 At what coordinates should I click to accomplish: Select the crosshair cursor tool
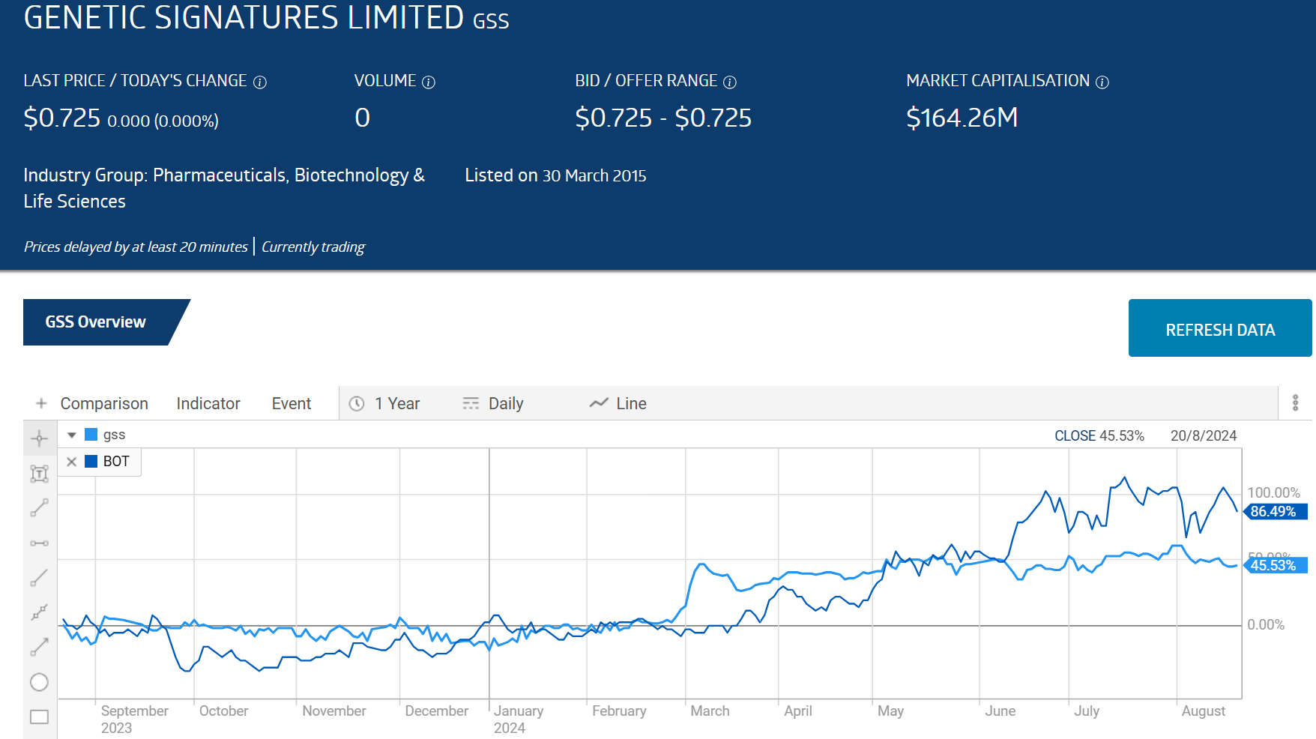[40, 438]
